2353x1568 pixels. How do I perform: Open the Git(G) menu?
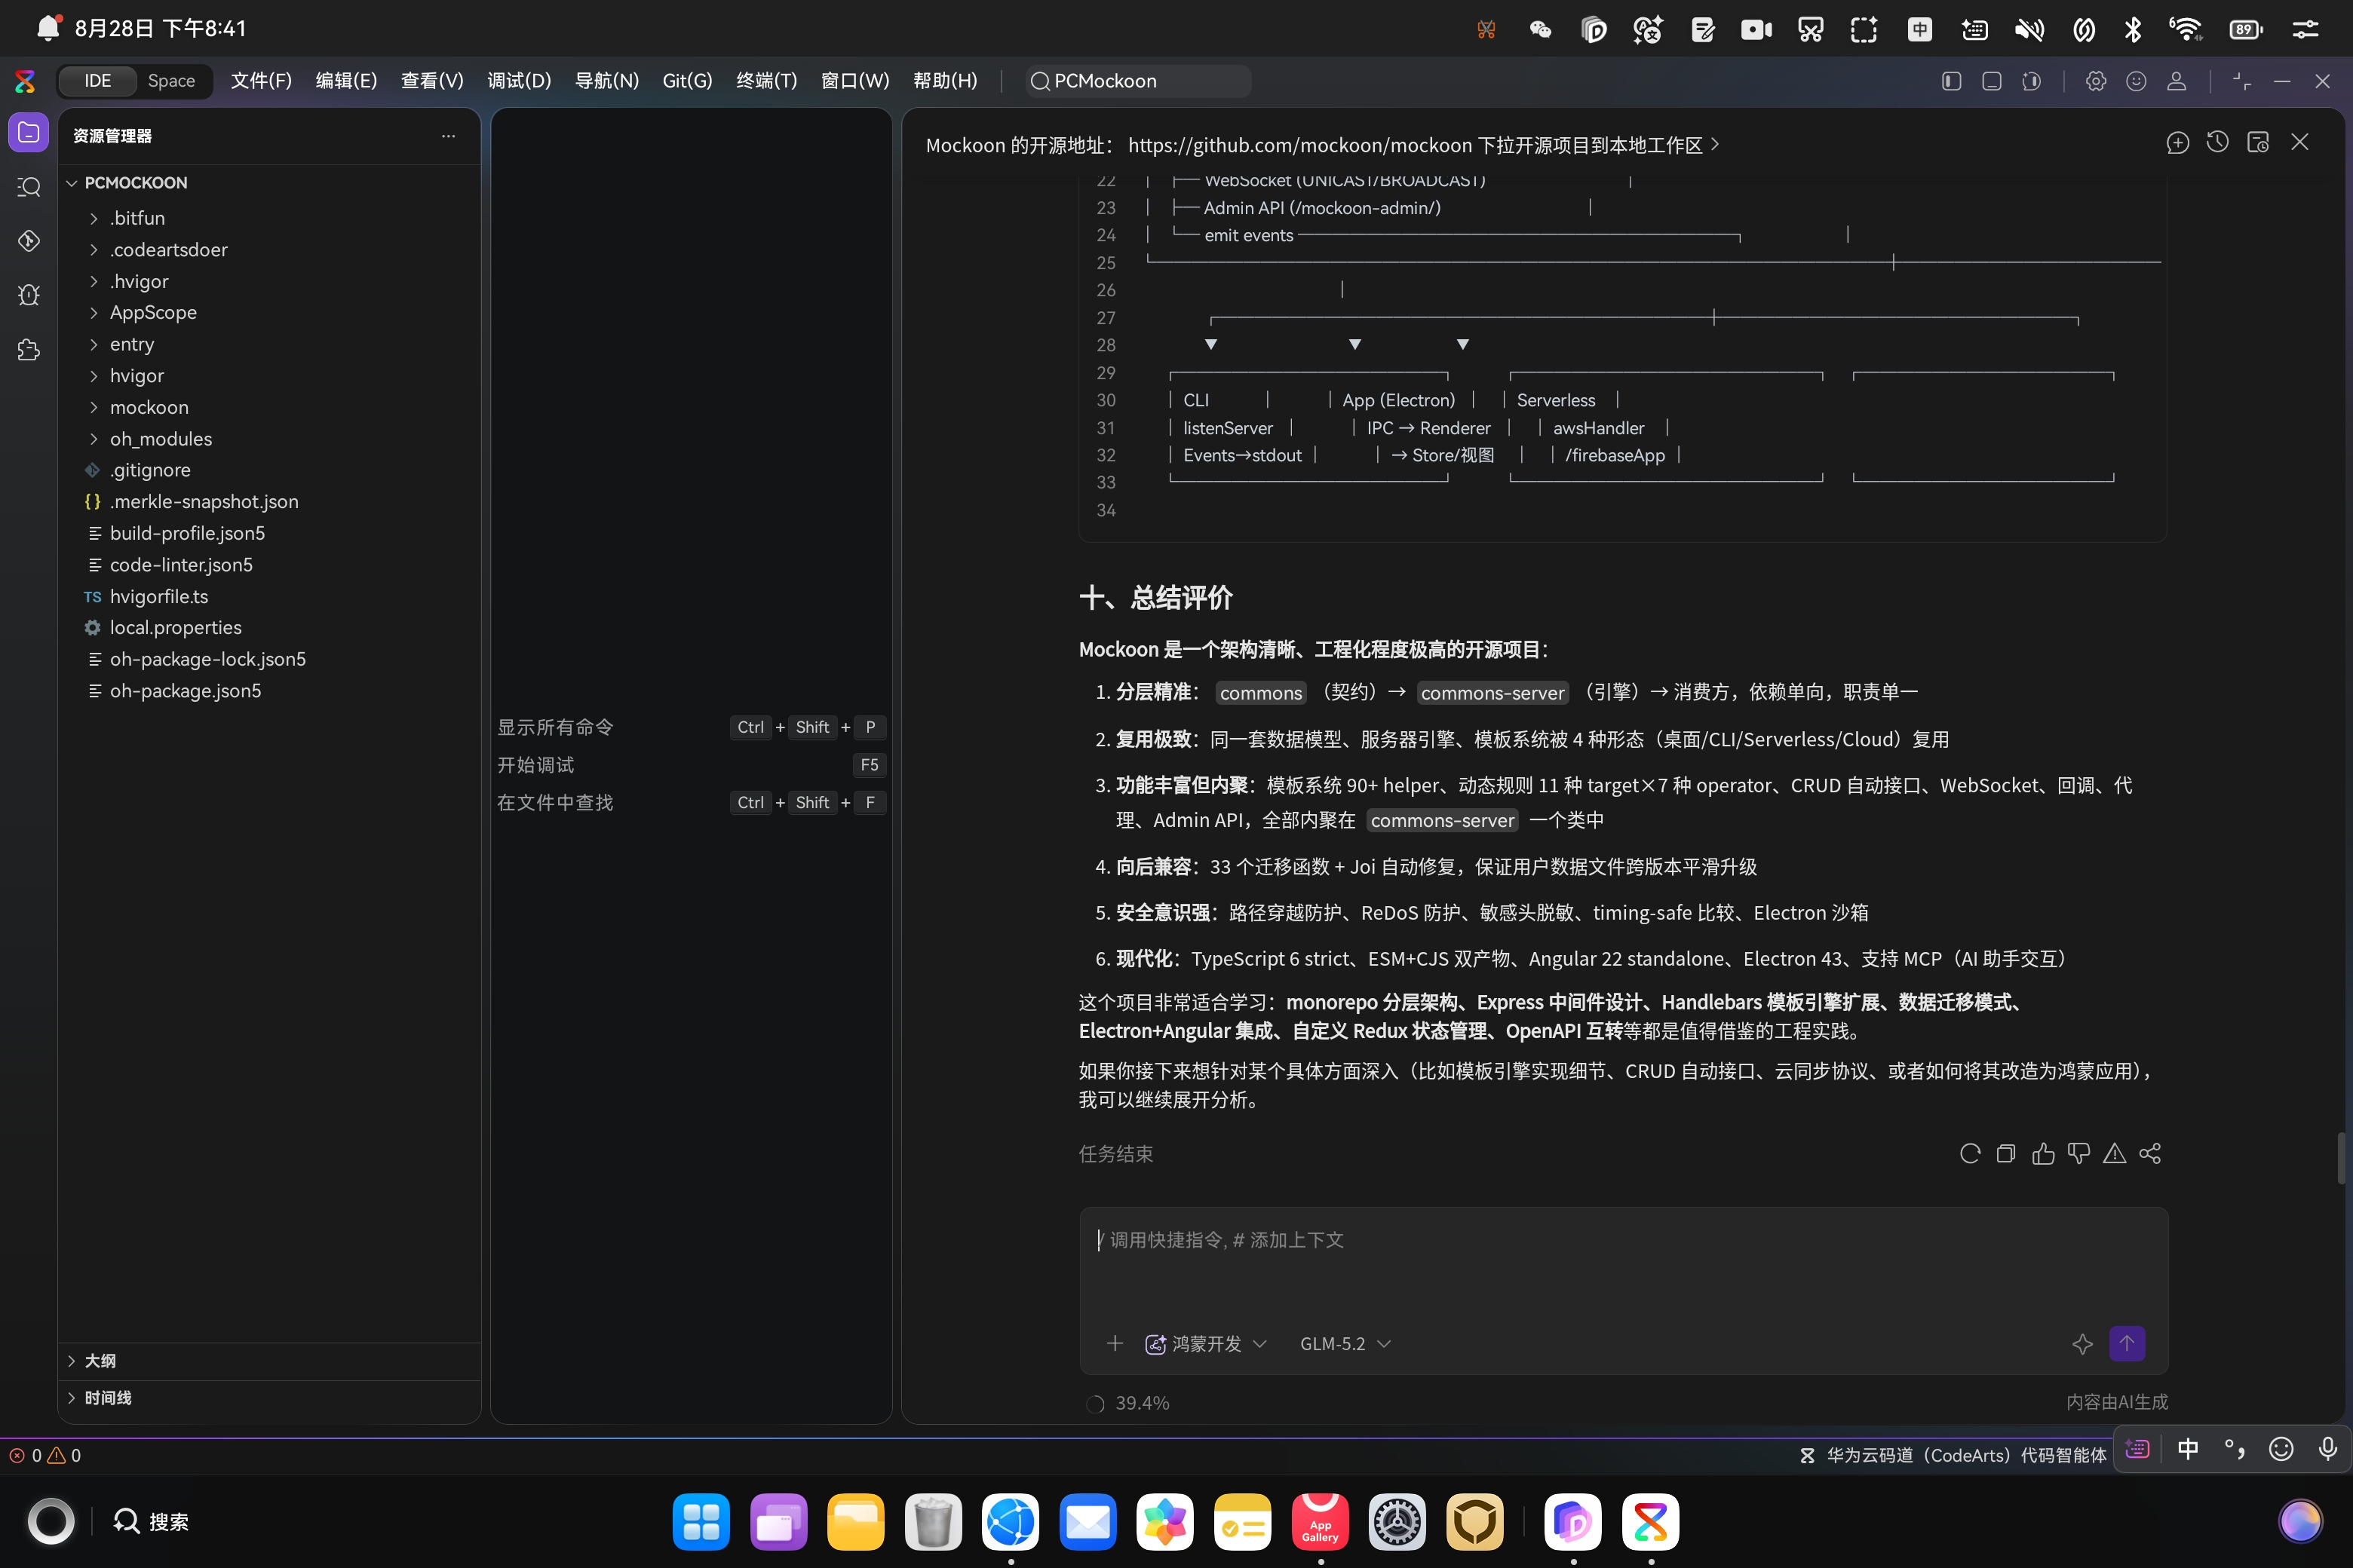click(x=687, y=81)
